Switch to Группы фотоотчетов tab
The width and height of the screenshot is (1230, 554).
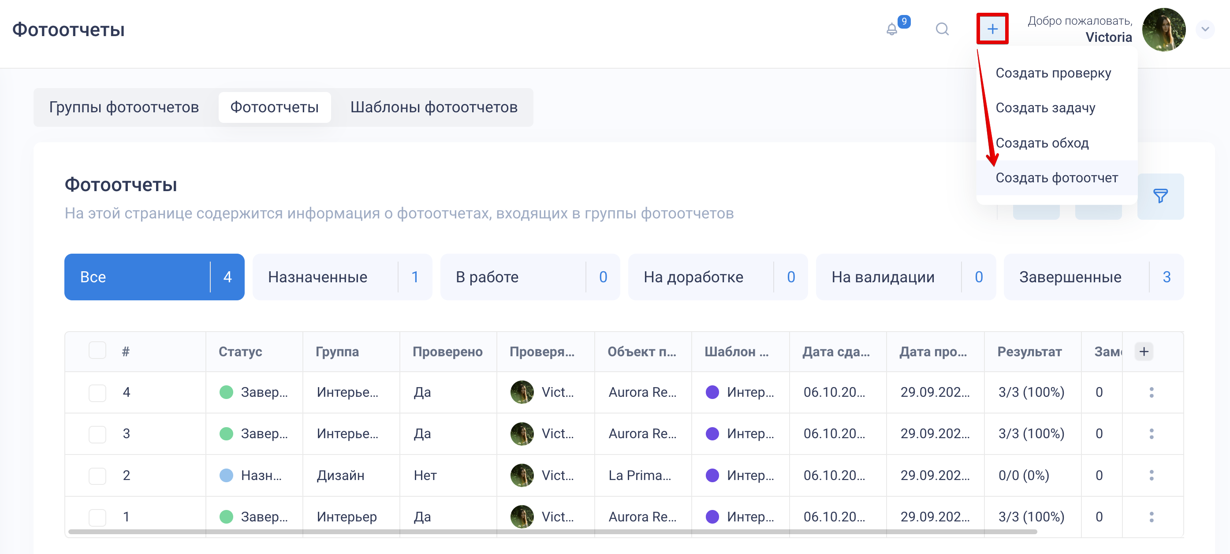click(124, 107)
